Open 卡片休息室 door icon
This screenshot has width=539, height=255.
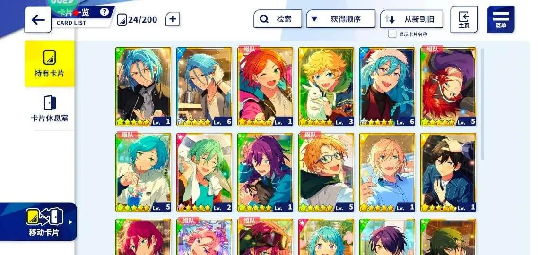[x=50, y=102]
